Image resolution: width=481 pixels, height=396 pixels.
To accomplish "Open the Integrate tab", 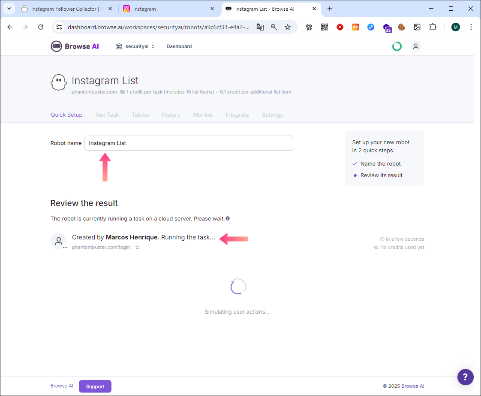I will [x=237, y=115].
